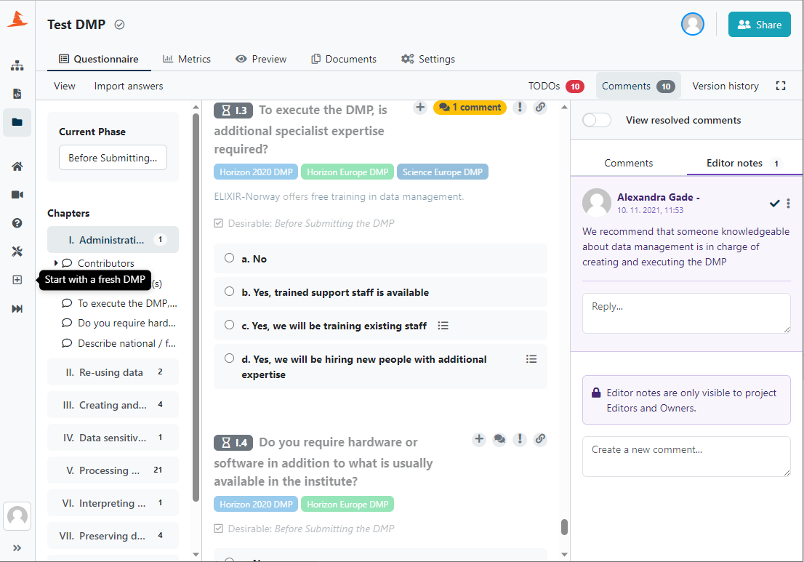Image resolution: width=804 pixels, height=562 pixels.
Task: Open the Comments panel button
Action: (x=638, y=86)
